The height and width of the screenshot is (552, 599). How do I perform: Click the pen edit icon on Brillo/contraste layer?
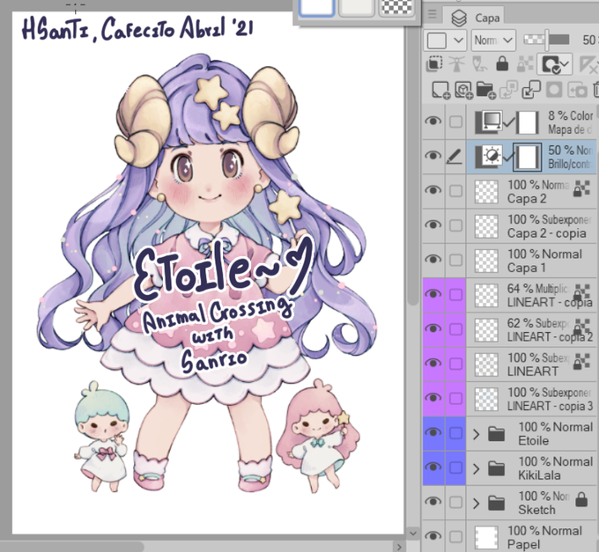(455, 156)
